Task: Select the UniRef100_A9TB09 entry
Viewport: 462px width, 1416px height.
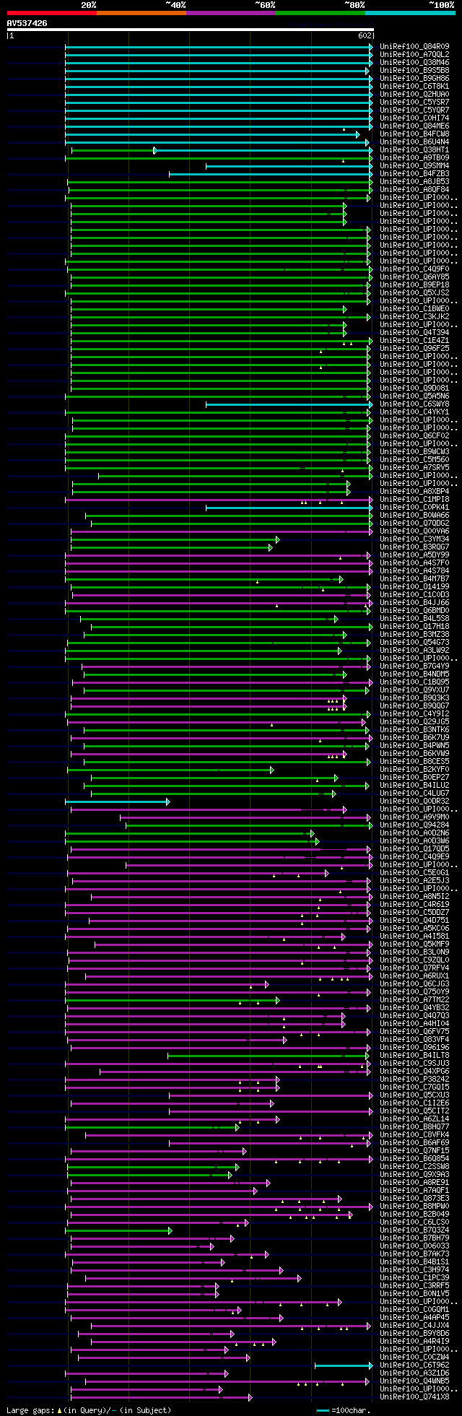Action: (414, 158)
